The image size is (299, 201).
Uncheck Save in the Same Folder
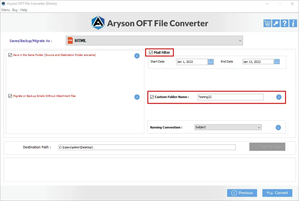coord(10,55)
